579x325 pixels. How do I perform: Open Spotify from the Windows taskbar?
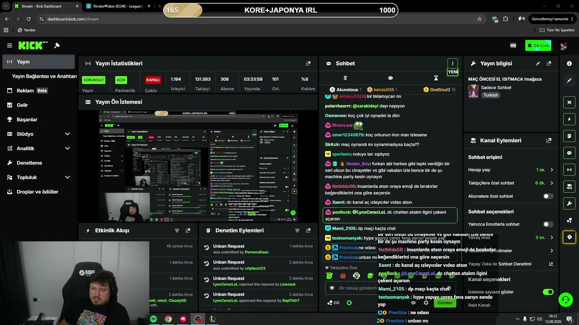153,319
